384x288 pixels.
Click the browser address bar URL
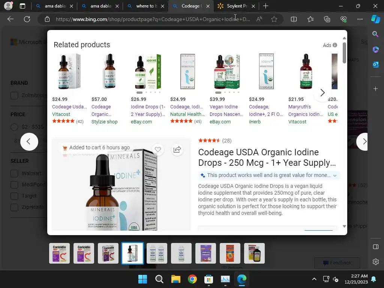[x=153, y=19]
